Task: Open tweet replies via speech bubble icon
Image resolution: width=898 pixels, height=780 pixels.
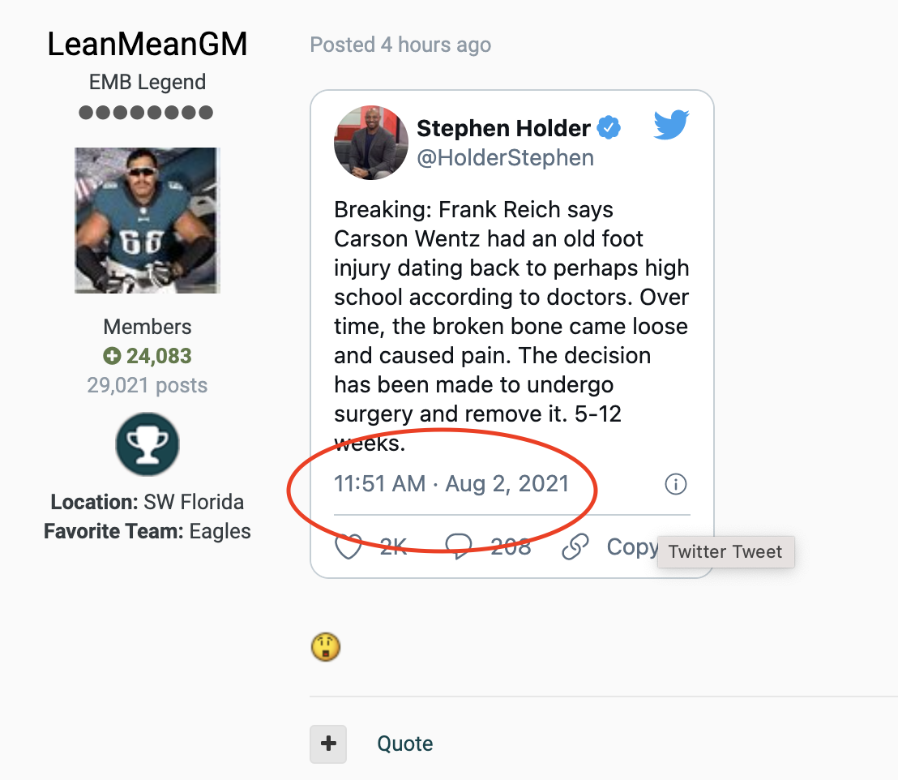Action: (x=459, y=547)
